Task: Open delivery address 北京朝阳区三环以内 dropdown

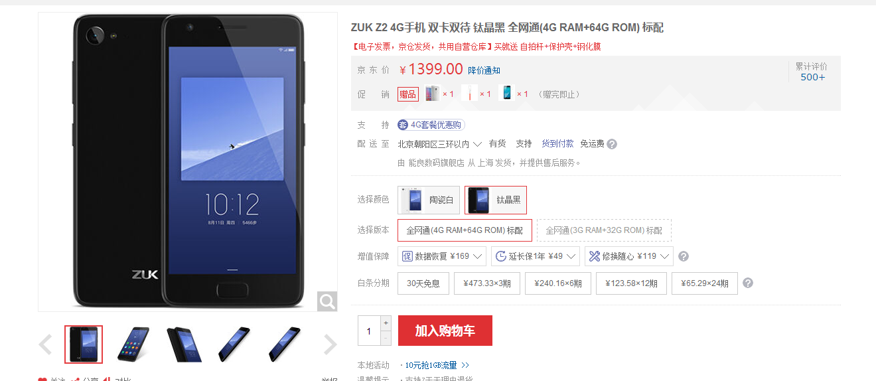Action: tap(439, 144)
